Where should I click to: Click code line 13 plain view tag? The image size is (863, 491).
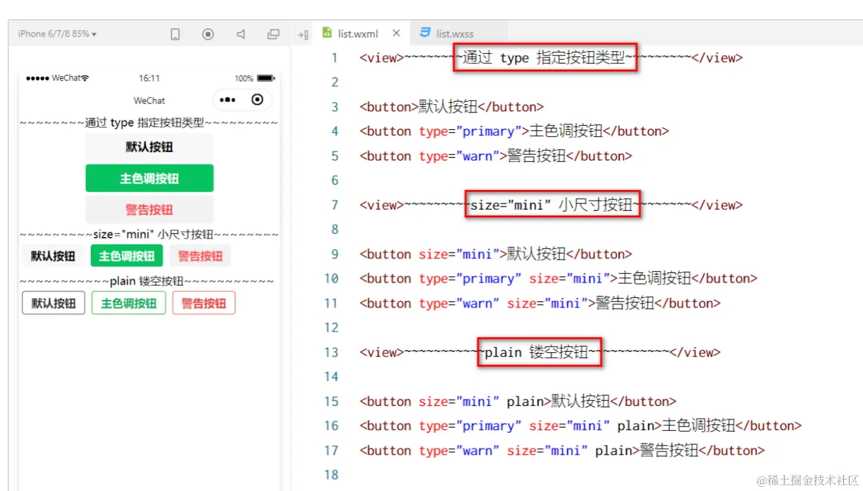[x=540, y=352]
